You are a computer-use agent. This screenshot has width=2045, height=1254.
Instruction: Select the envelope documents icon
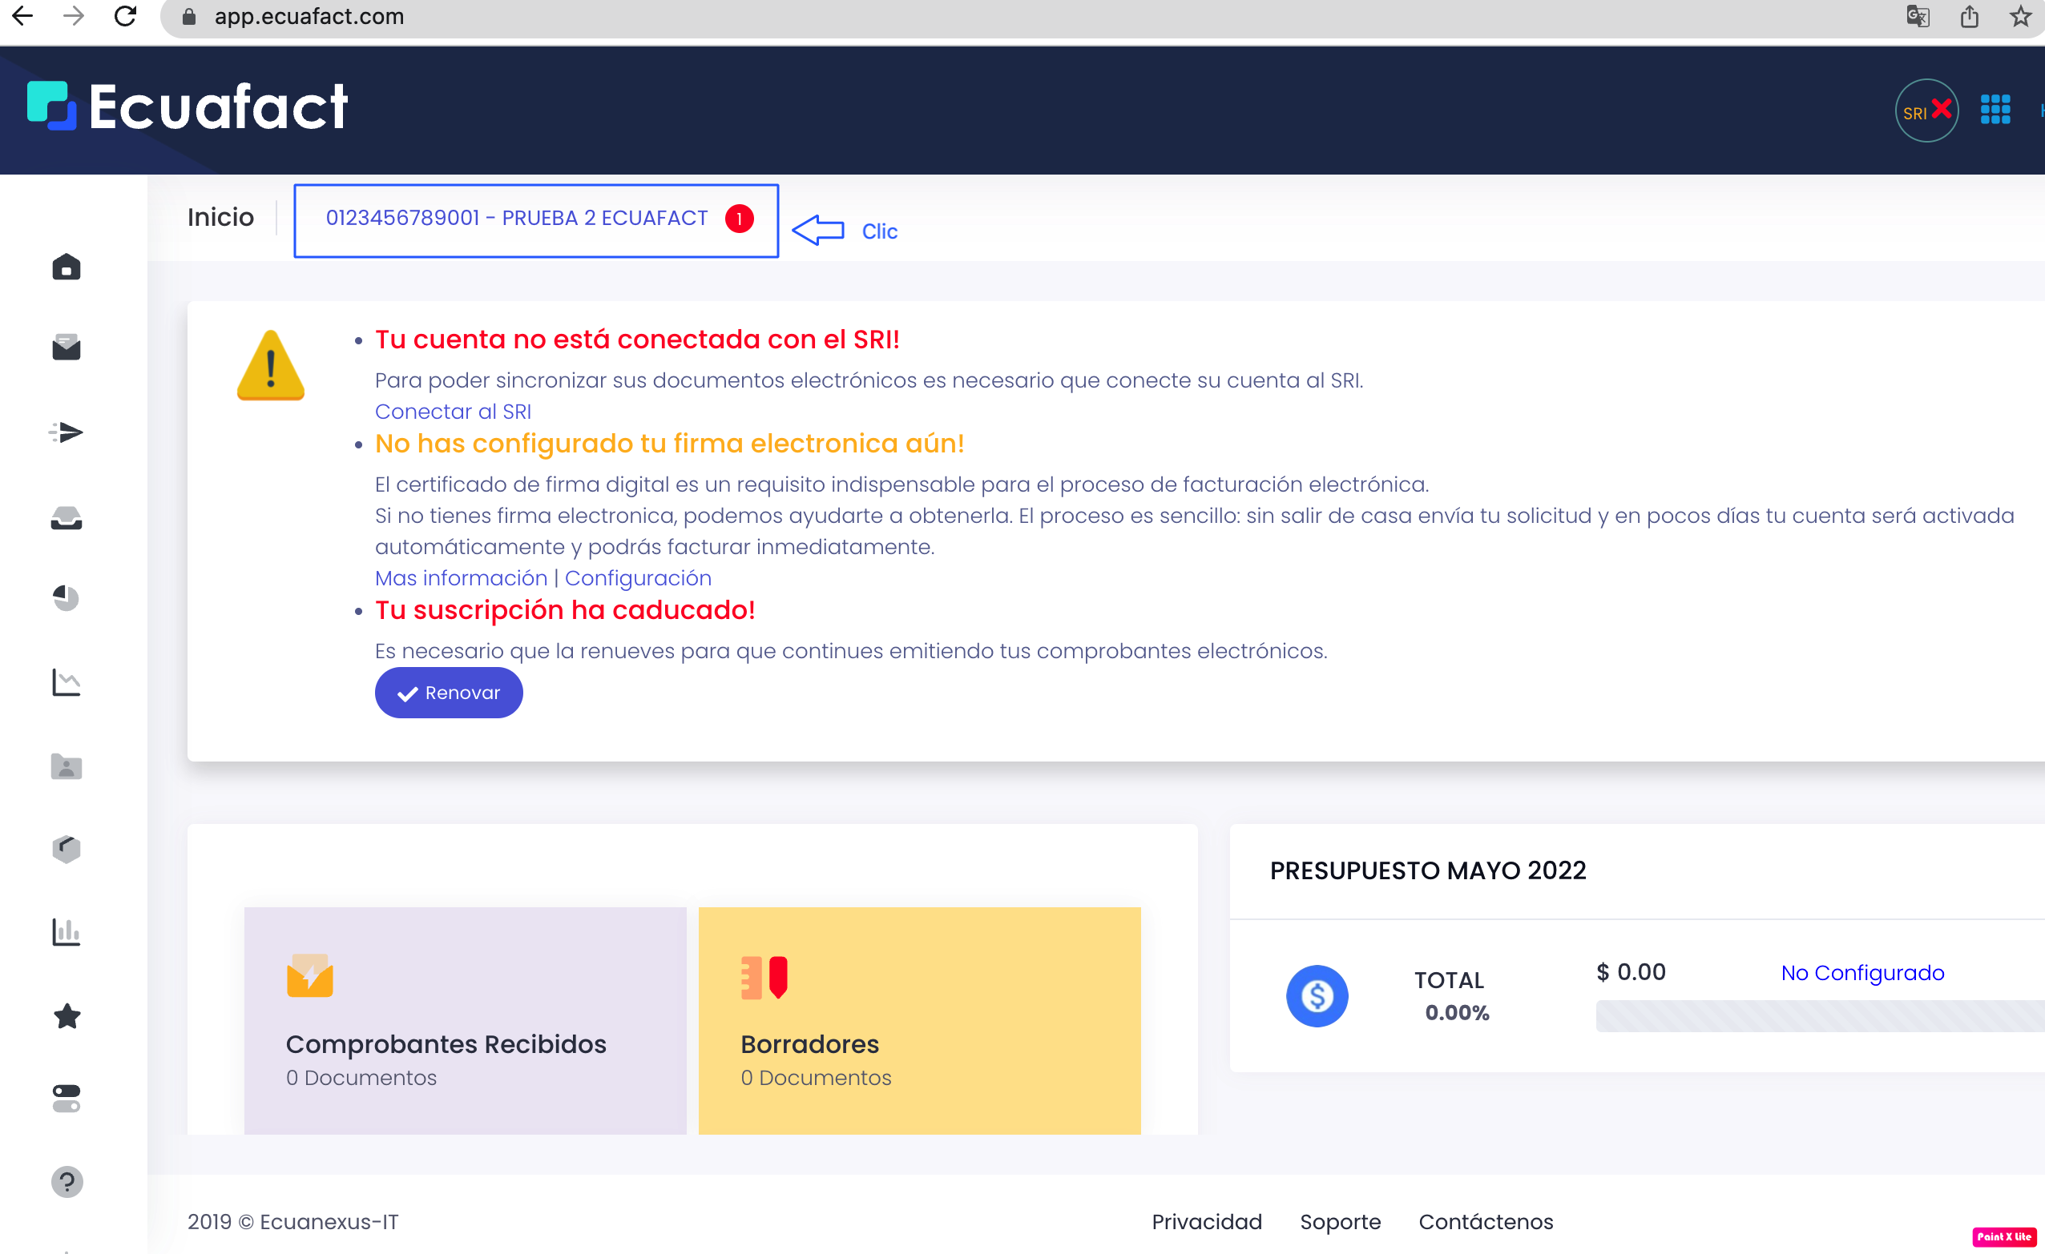66,348
